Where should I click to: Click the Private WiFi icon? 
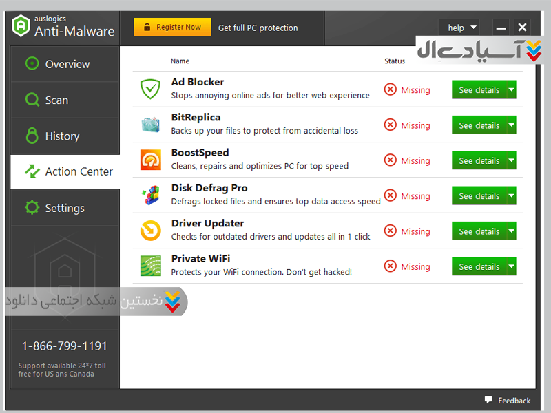coord(150,266)
